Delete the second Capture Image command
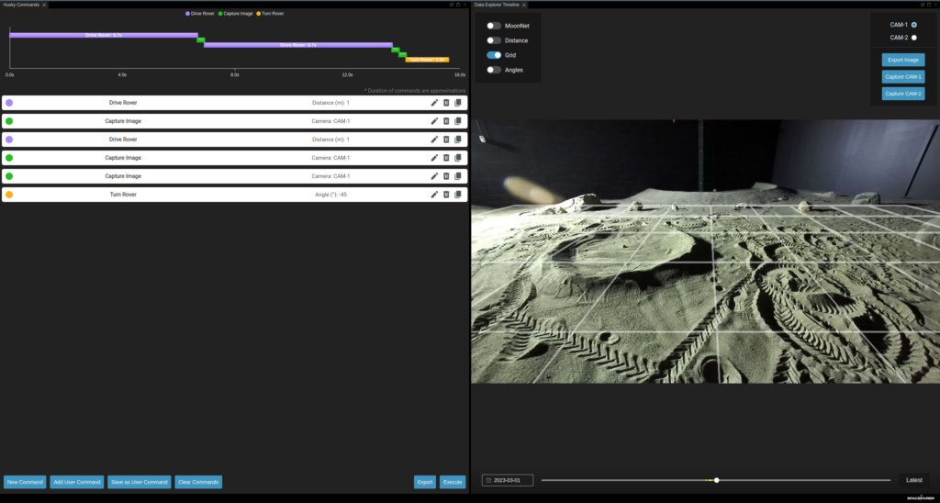Screen dimensions: 940x503 coord(446,158)
